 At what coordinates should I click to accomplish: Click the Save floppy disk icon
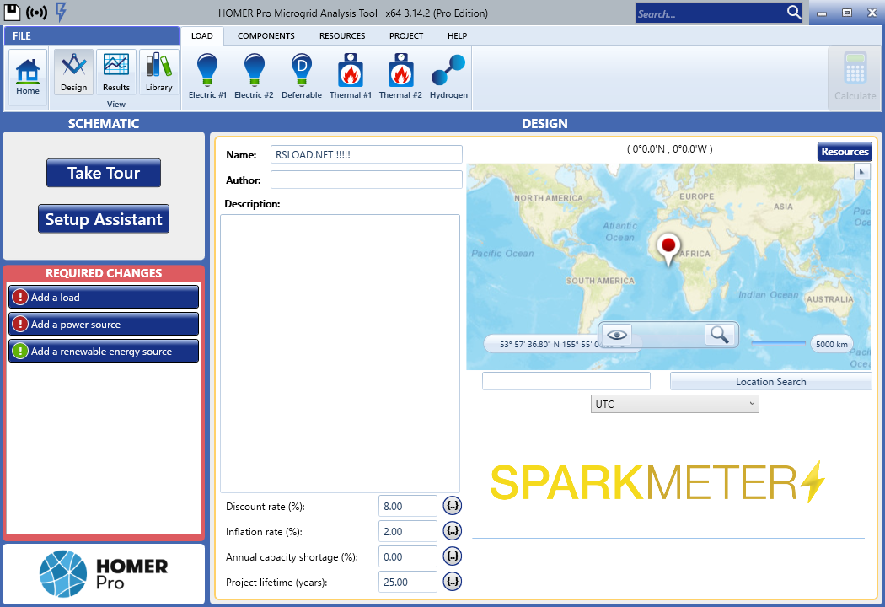coord(12,12)
